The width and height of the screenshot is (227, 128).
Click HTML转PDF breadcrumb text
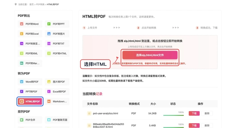click(53, 5)
